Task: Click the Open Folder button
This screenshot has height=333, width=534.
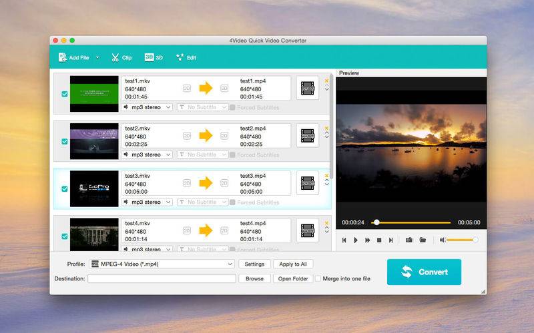Action: click(x=293, y=278)
